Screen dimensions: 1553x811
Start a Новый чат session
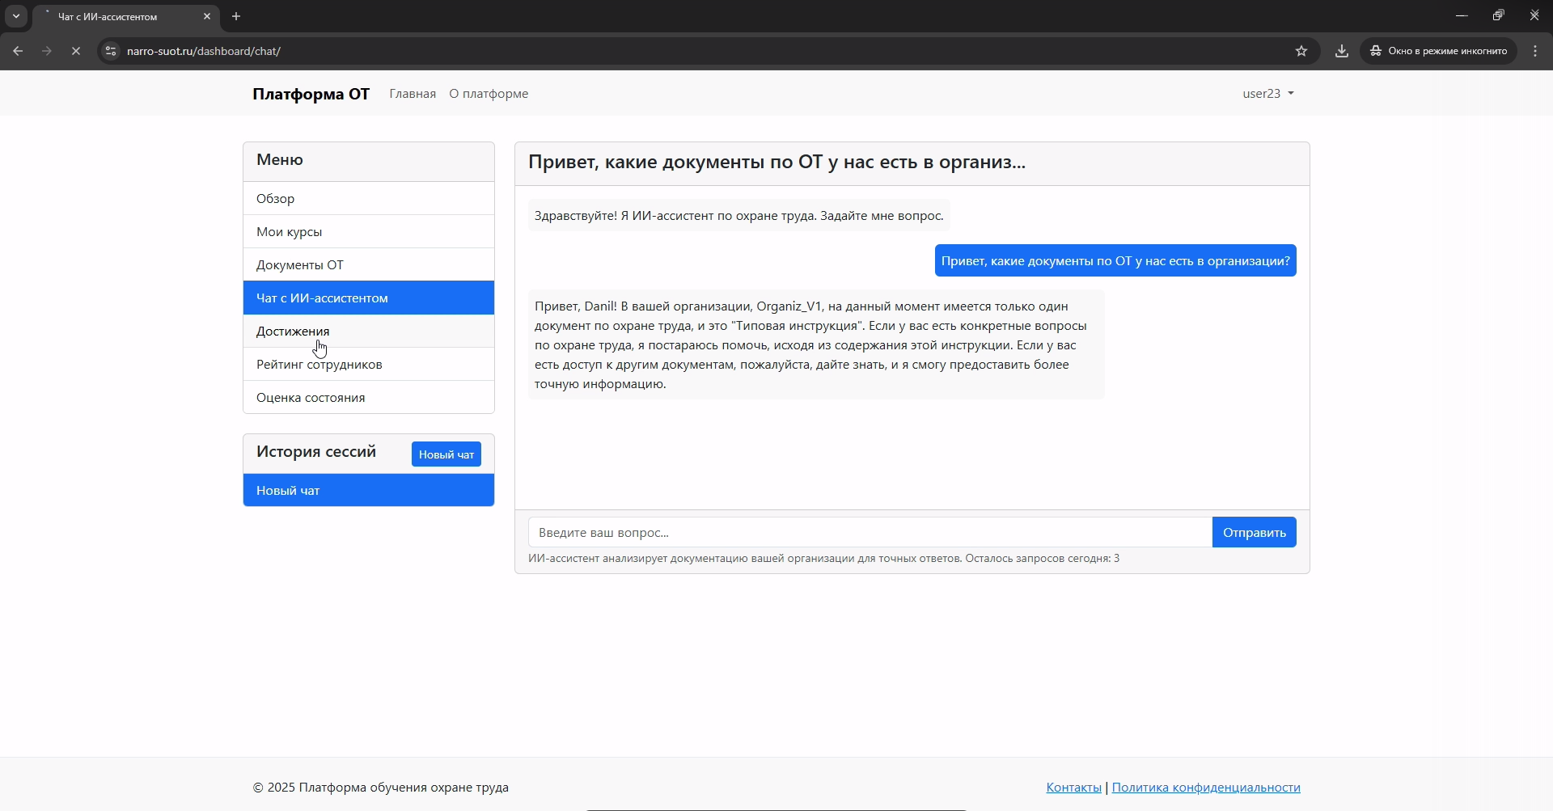[x=446, y=454]
